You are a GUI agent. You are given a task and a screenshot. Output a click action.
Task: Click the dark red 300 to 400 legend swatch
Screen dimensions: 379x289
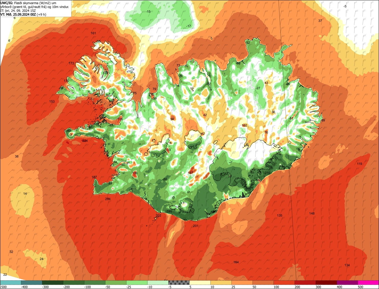(326, 282)
